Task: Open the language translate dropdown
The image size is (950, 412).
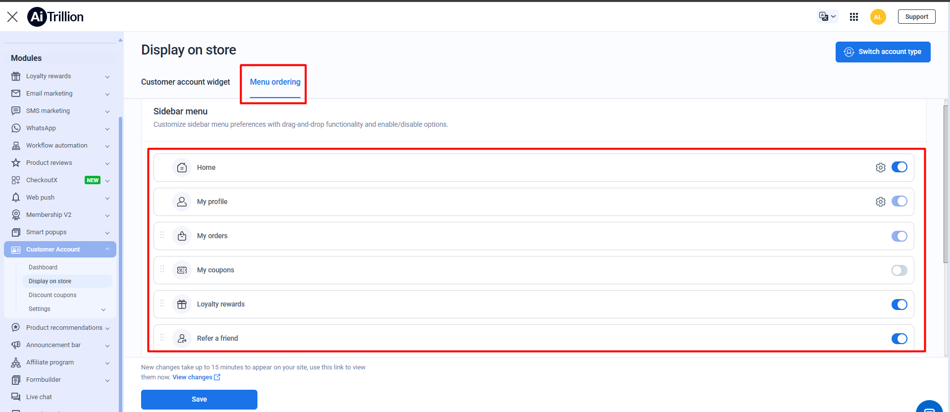Action: click(x=827, y=16)
